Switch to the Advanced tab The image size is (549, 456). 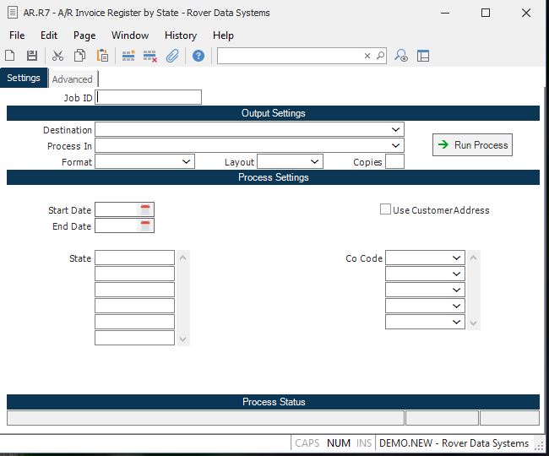73,79
